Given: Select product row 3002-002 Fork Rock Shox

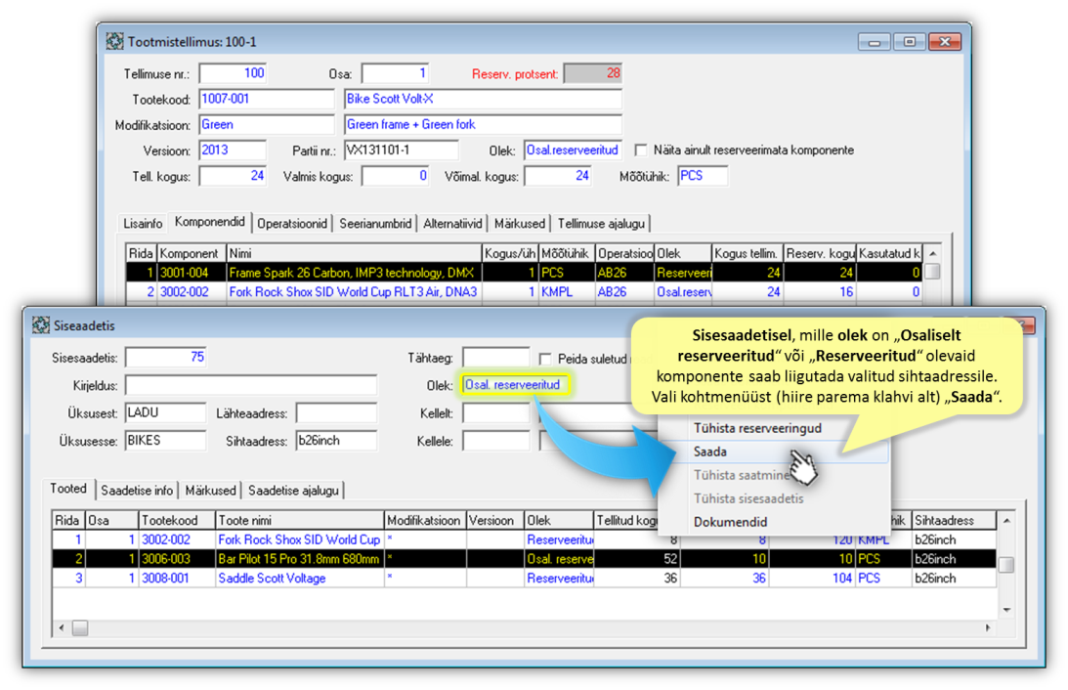Looking at the screenshot, I should click(525, 539).
